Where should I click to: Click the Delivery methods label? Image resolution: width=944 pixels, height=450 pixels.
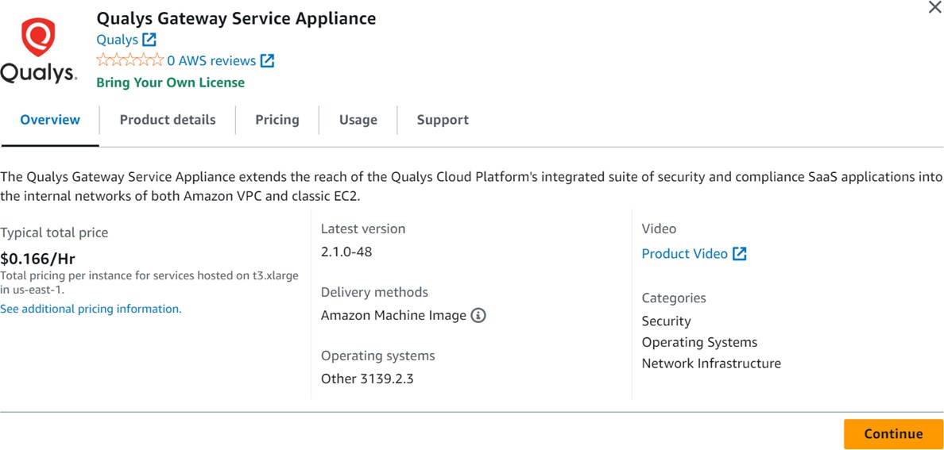pos(374,292)
